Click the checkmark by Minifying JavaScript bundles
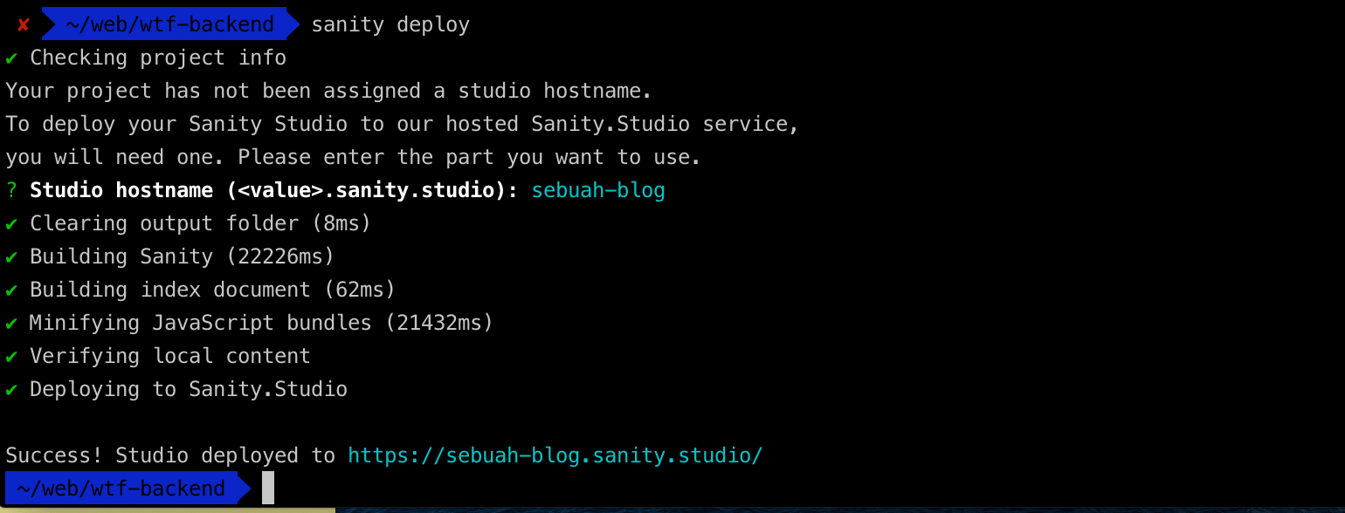 [x=11, y=324]
